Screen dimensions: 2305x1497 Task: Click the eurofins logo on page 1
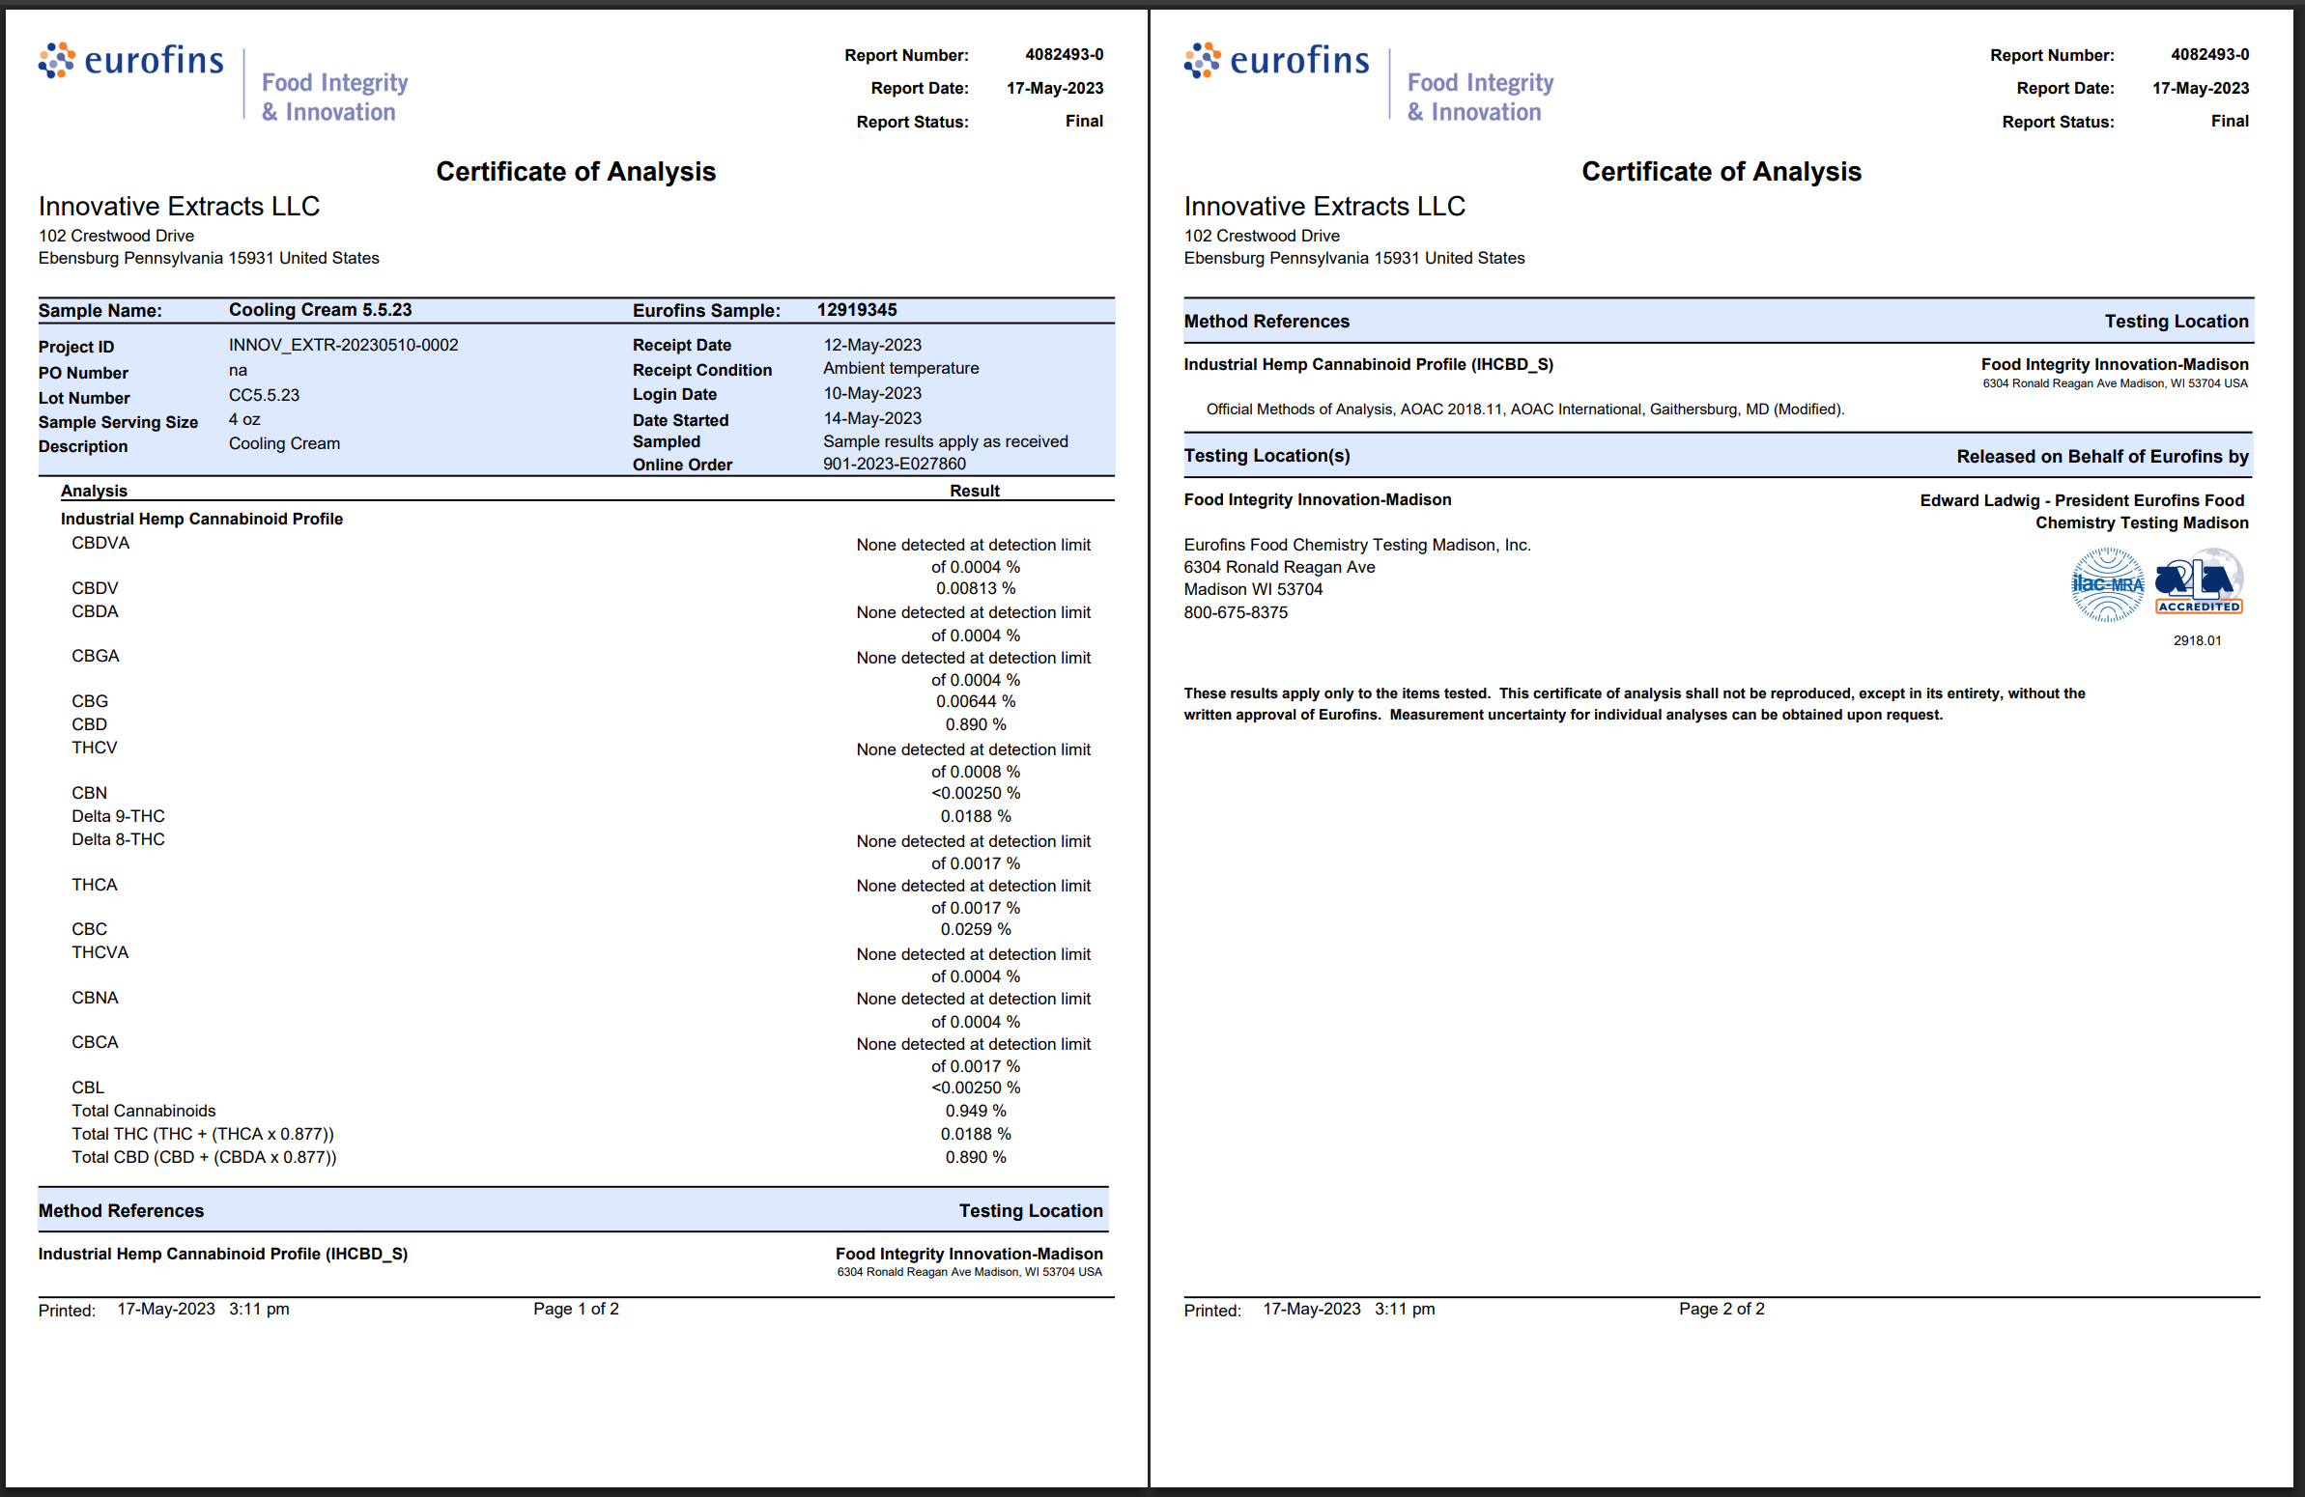[130, 60]
